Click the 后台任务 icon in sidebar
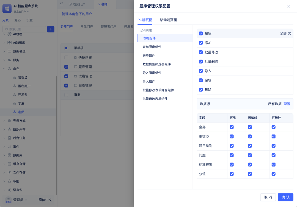Image resolution: width=297 pixels, height=207 pixels. point(10,138)
